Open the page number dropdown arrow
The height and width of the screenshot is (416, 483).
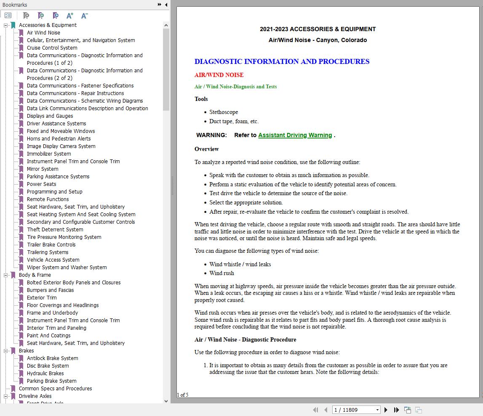coord(377,410)
